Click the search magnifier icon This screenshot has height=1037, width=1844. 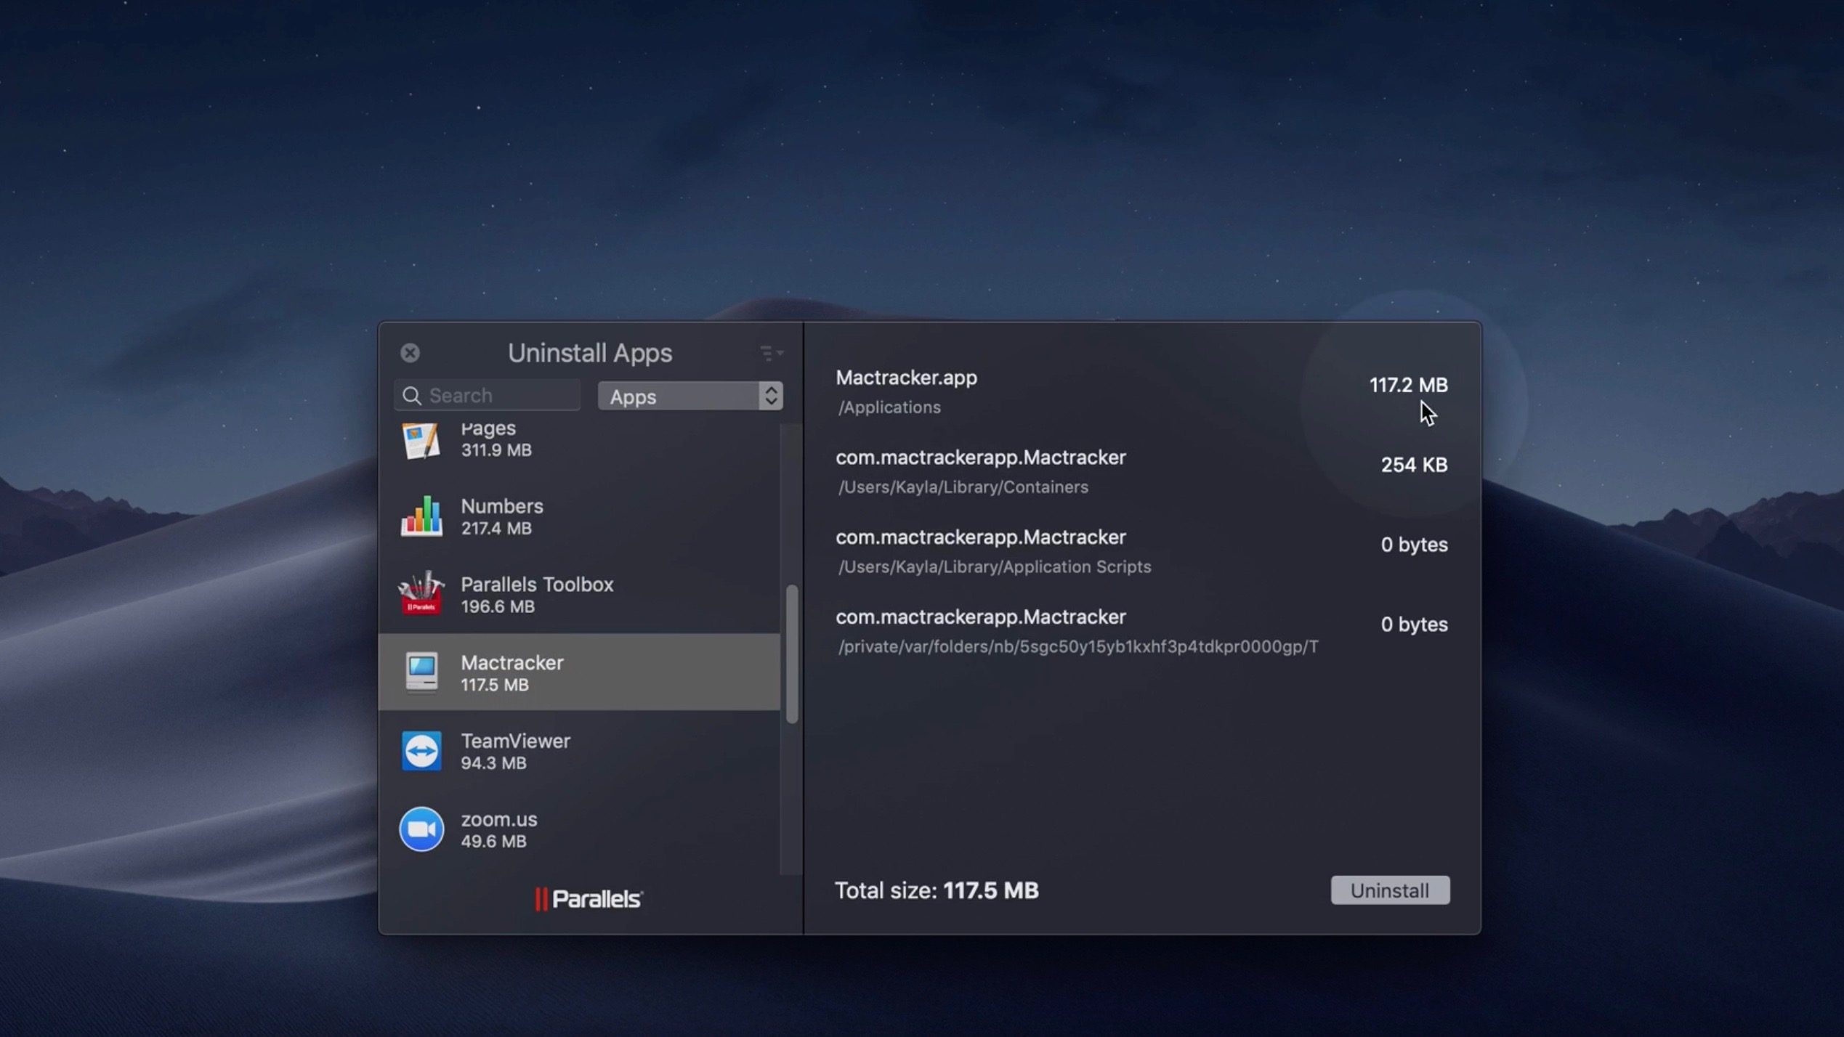[411, 396]
